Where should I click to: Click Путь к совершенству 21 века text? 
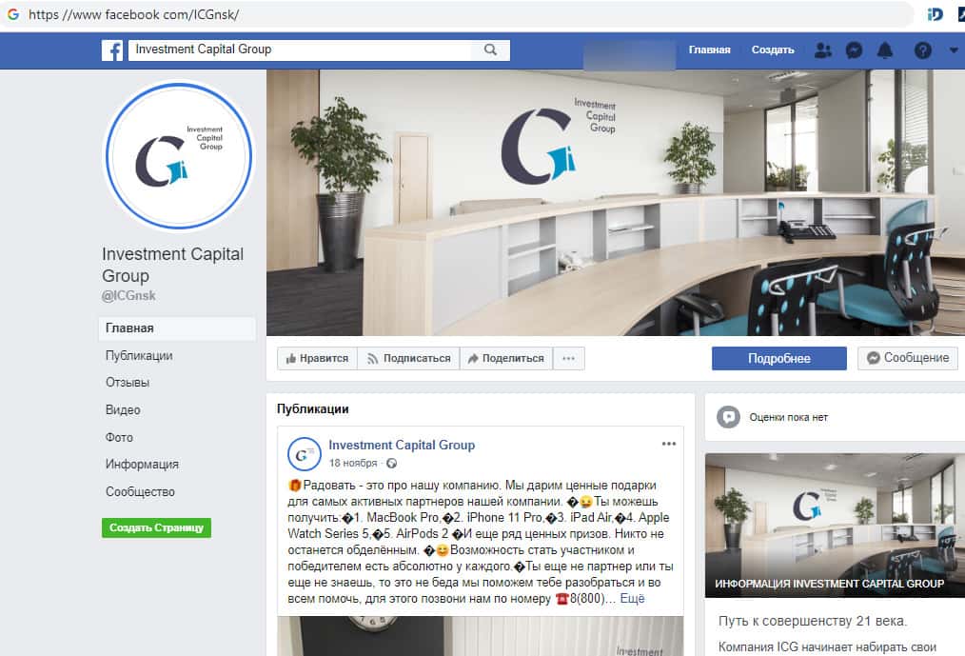click(813, 621)
